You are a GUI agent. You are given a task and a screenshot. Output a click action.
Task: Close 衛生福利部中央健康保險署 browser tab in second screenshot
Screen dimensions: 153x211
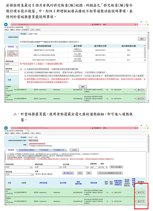[26, 131]
